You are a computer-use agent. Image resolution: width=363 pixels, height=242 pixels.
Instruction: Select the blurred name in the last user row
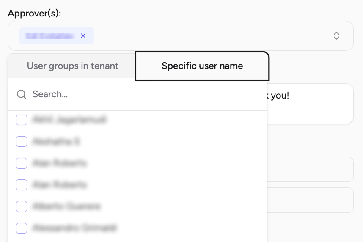(x=74, y=228)
